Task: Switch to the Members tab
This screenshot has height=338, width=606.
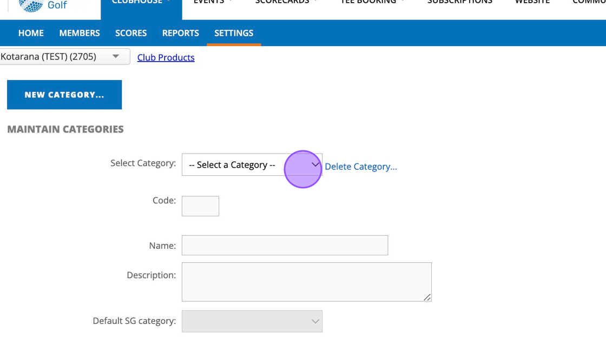Action: 80,33
